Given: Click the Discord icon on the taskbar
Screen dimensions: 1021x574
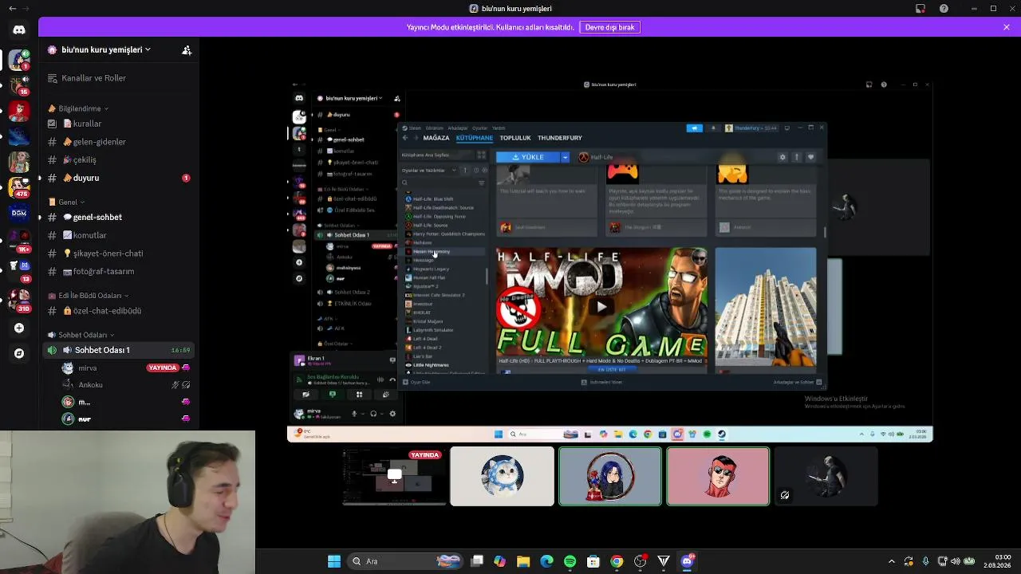Looking at the screenshot, I should click(688, 561).
